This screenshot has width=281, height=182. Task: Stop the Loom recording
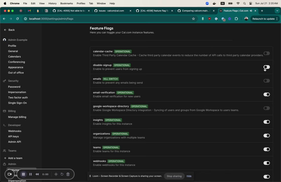[23, 174]
